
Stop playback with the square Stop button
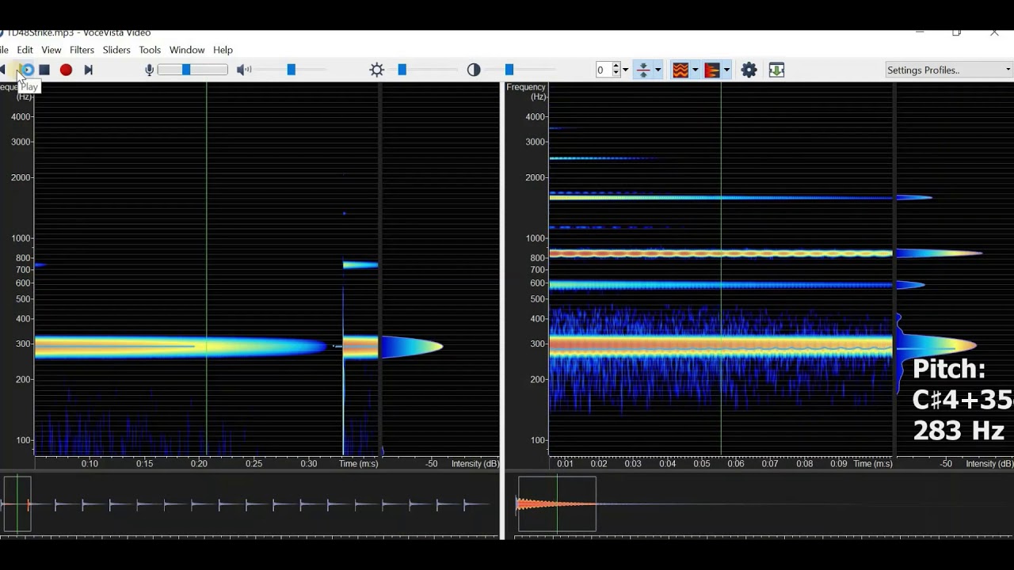(x=45, y=70)
